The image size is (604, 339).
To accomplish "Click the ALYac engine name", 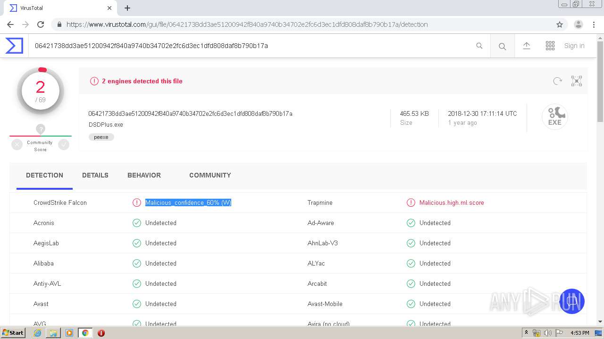I will [316, 263].
